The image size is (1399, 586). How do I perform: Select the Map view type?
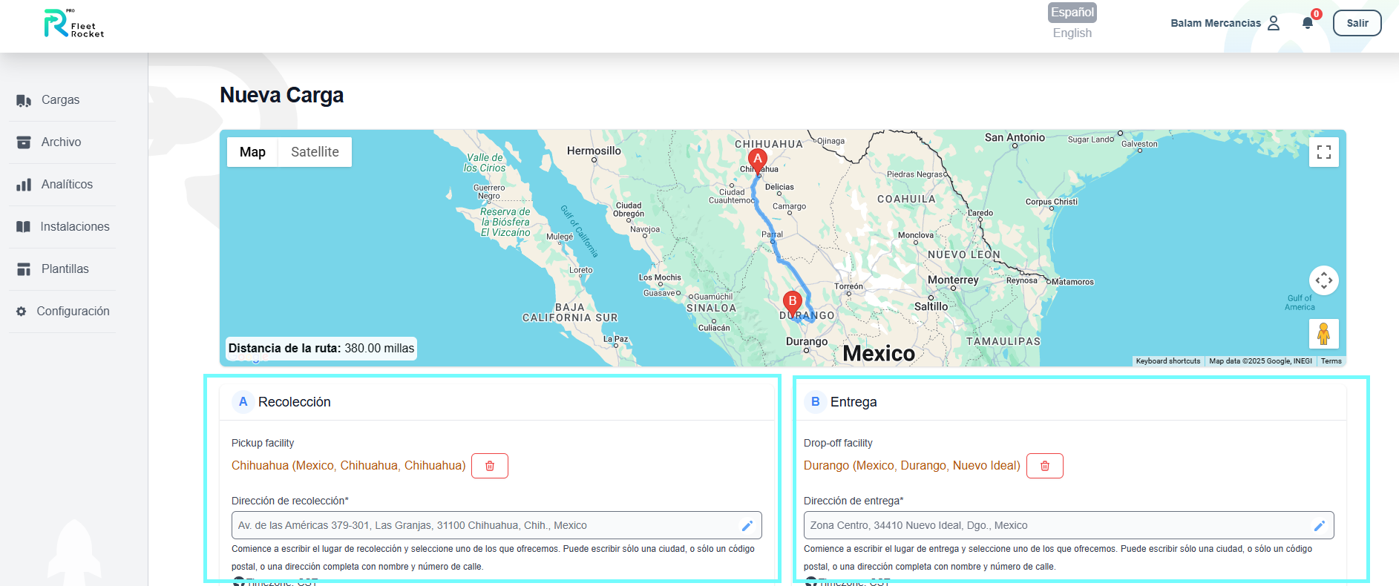click(252, 152)
